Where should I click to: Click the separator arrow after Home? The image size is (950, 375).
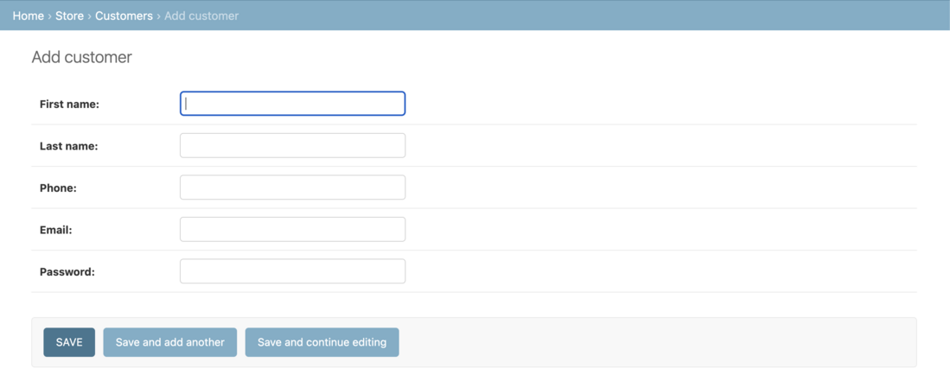tap(50, 16)
